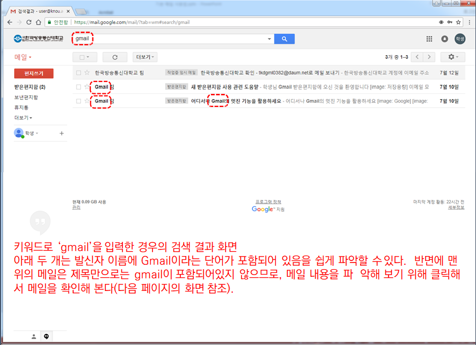Open the 세부정보 account activity link
Screen dimensions: 476x345
(456, 207)
